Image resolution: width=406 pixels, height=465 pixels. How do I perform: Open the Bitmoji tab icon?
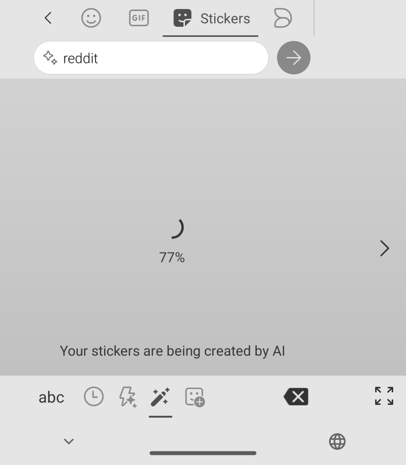pos(283,18)
